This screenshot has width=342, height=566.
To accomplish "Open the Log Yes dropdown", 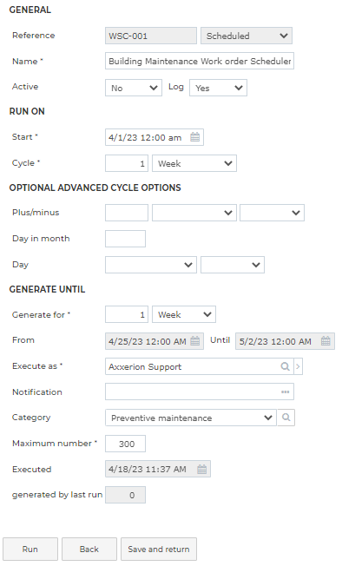I will (x=218, y=88).
